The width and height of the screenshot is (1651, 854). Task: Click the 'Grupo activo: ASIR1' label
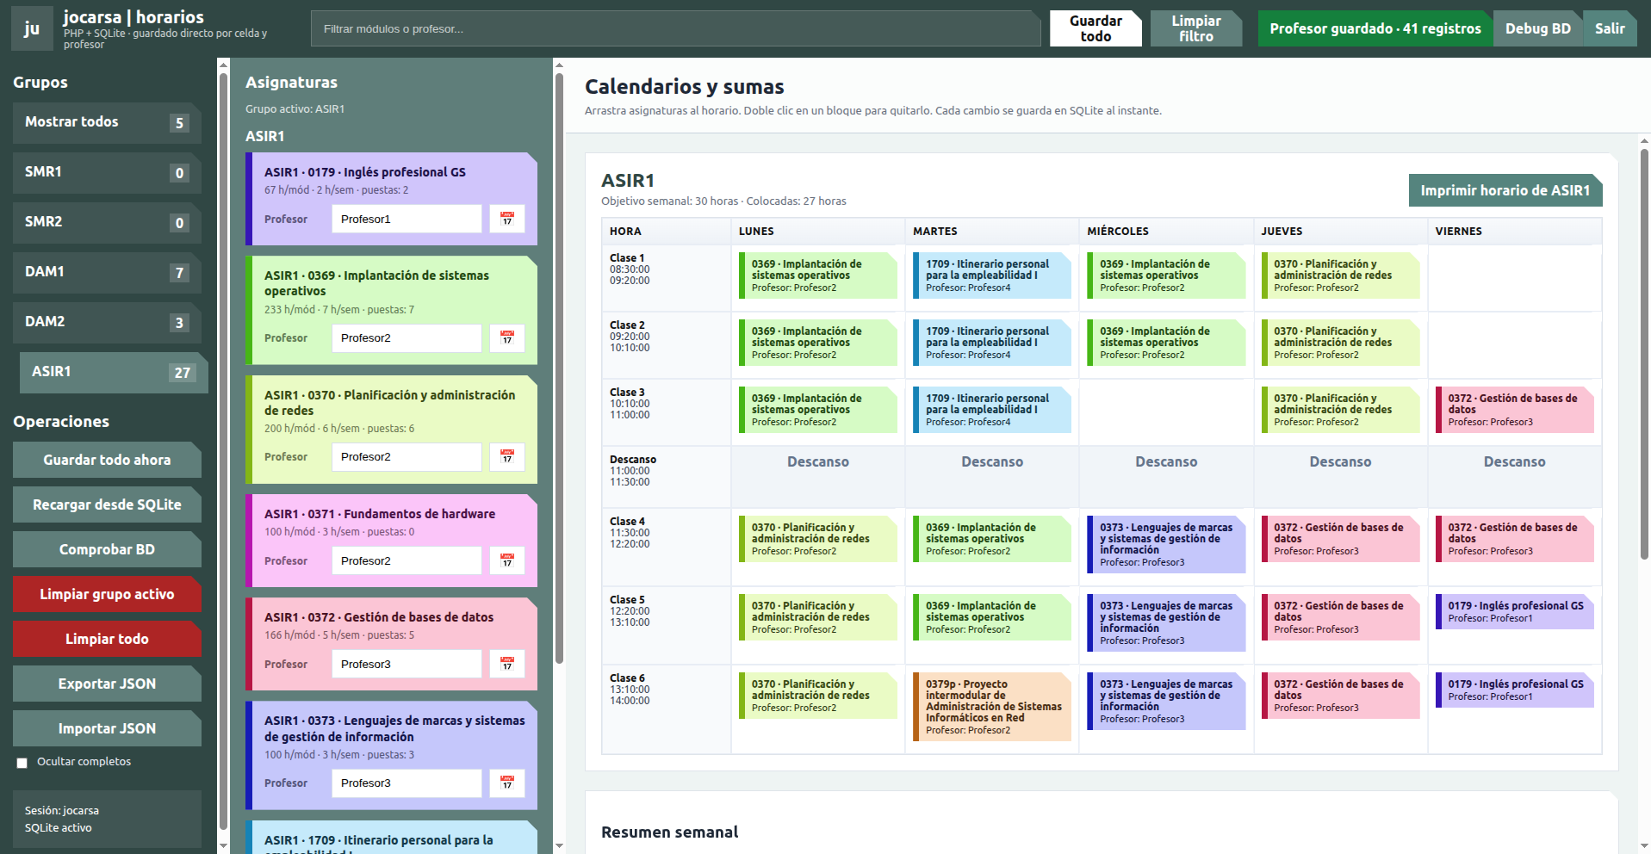(x=295, y=109)
